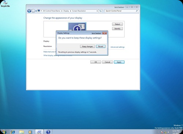
Task: Click Send Feedback link in Control Panel window
Action: click(x=119, y=7)
